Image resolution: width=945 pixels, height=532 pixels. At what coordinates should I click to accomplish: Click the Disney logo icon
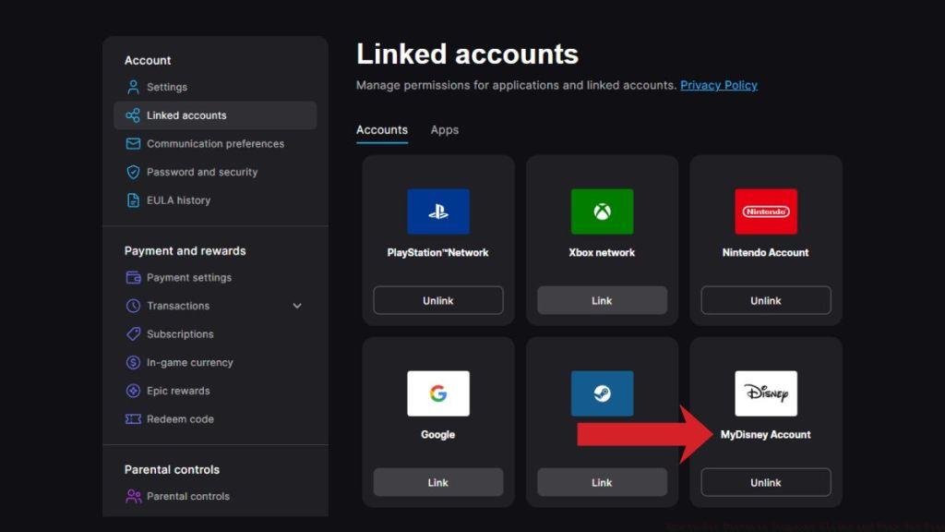tap(766, 393)
